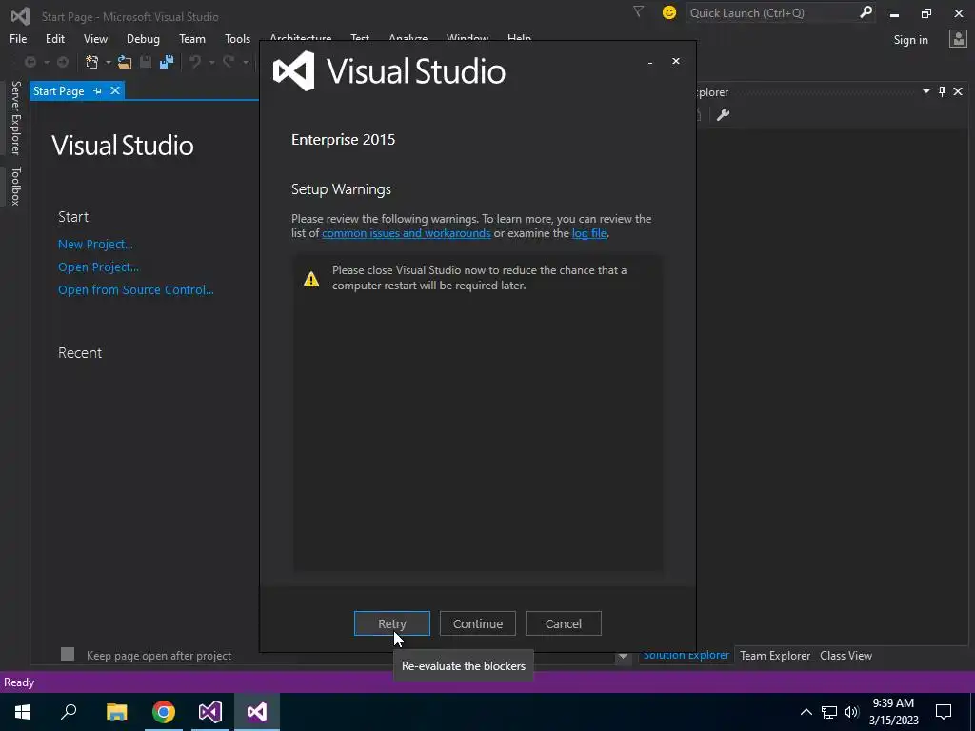The width and height of the screenshot is (975, 731).
Task: Click the Cancel button in setup dialog
Action: coord(564,623)
